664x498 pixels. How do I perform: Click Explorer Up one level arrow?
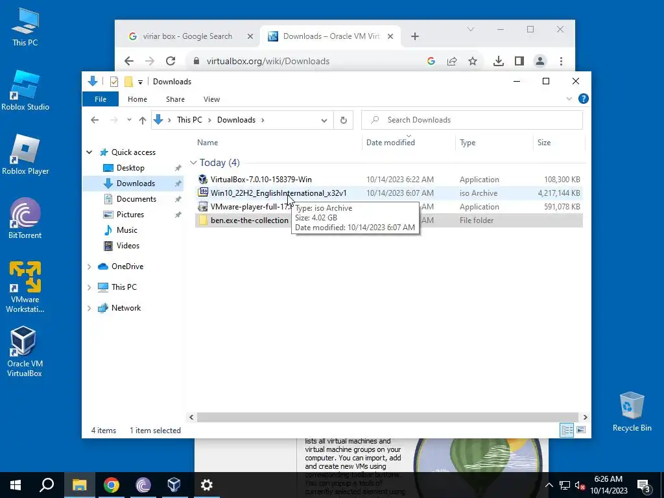click(x=142, y=120)
